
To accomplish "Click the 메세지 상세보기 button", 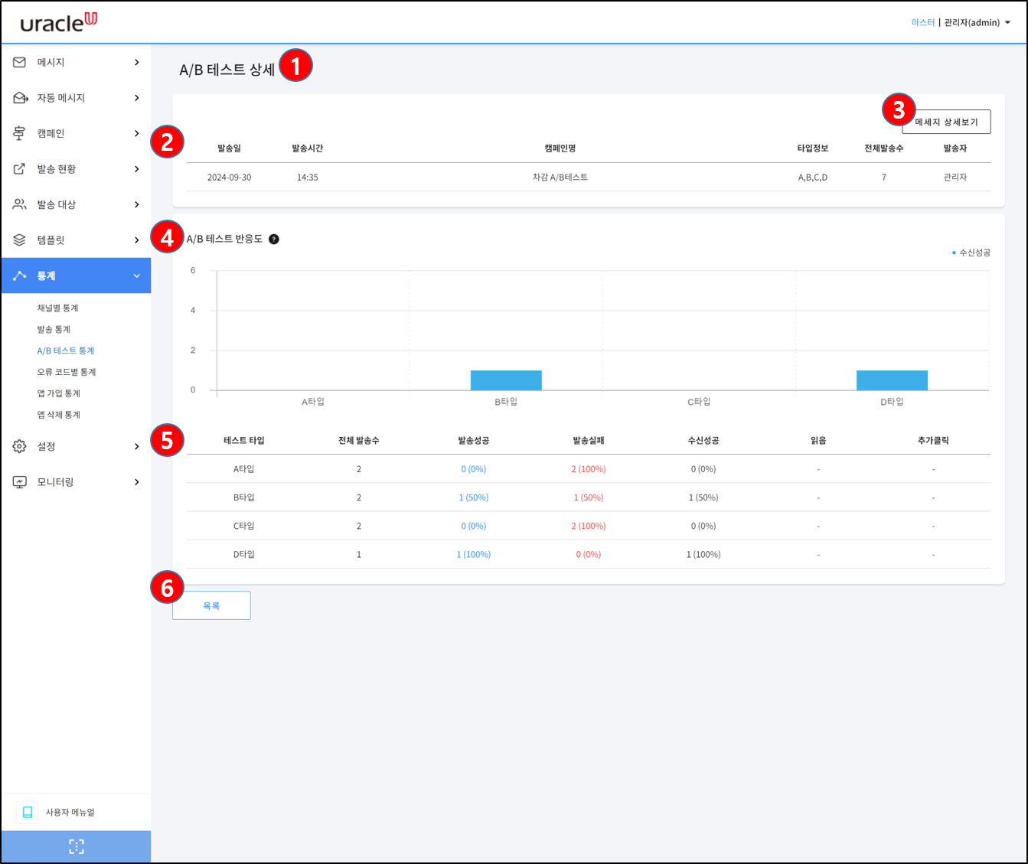I will (x=946, y=122).
